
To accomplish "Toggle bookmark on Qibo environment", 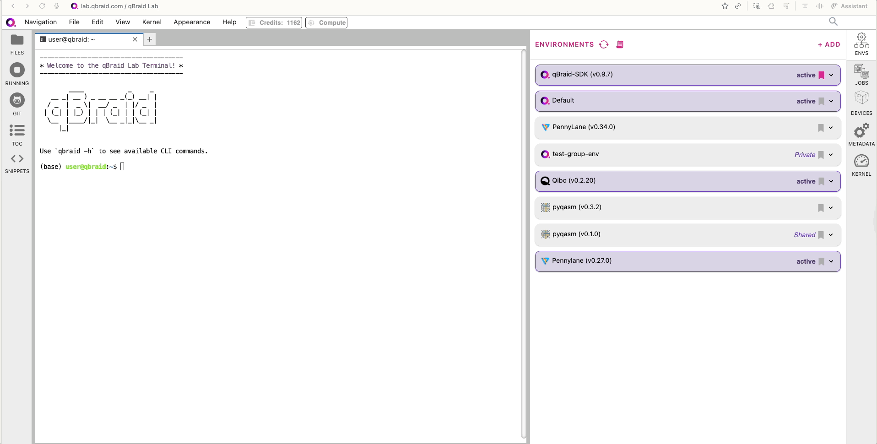I will point(821,181).
